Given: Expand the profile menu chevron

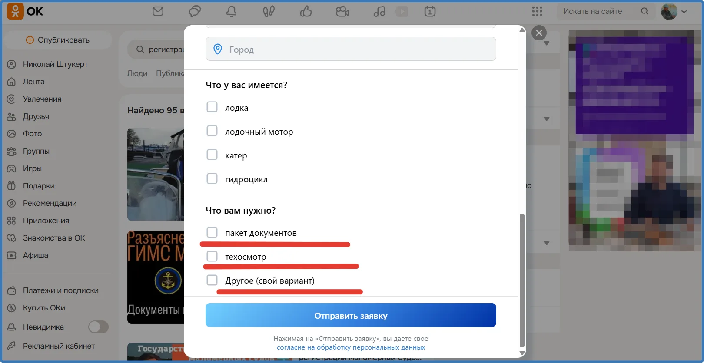Looking at the screenshot, I should click(684, 12).
